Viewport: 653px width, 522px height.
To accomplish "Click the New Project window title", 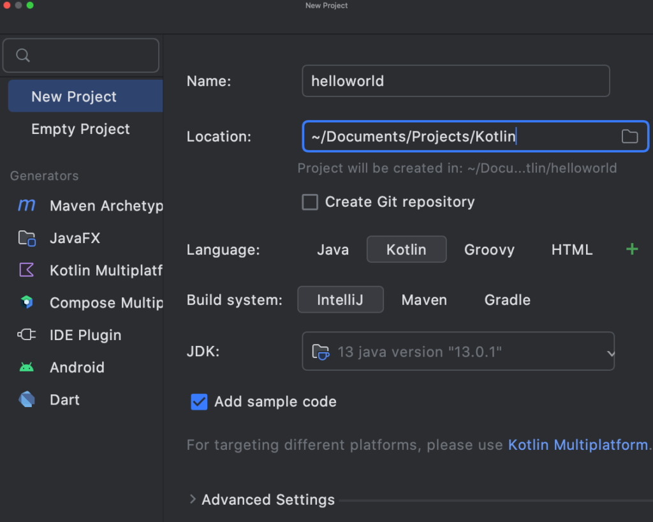I will [x=326, y=5].
